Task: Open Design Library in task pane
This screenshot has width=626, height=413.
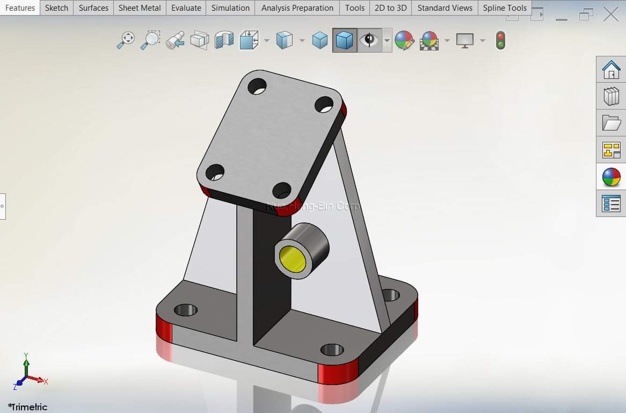Action: point(611,96)
